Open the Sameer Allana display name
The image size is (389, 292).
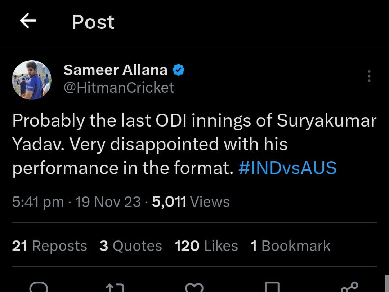(115, 70)
